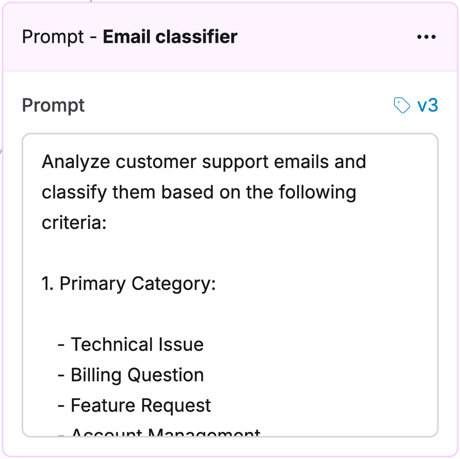The height and width of the screenshot is (459, 460).
Task: Select the Feature Request bullet
Action: (141, 405)
